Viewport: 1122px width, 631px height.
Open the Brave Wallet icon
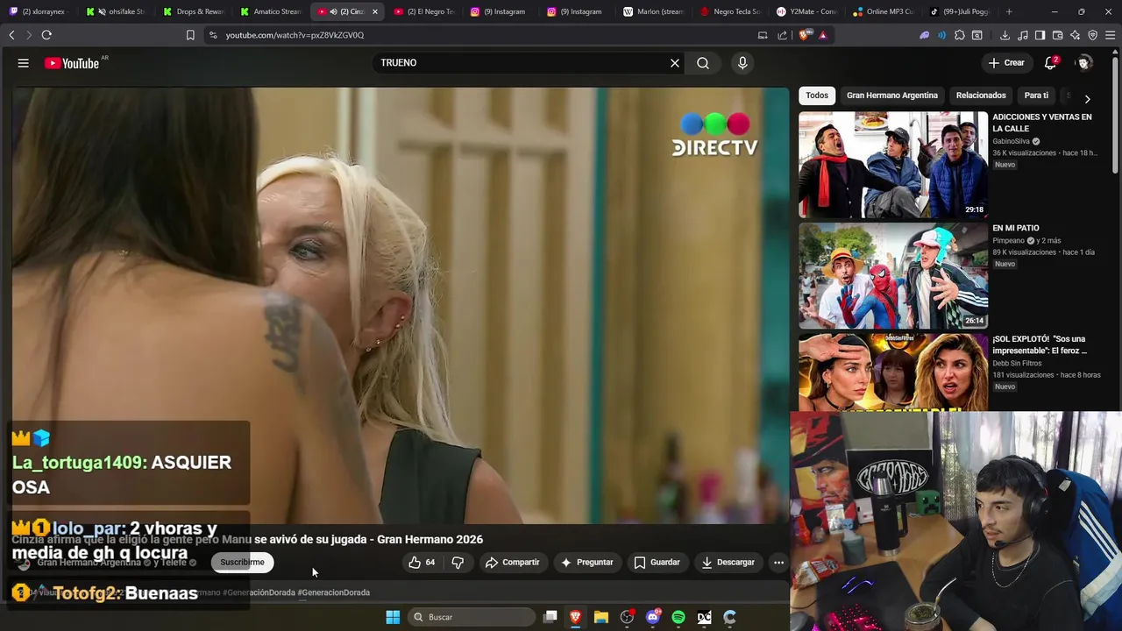click(1057, 35)
